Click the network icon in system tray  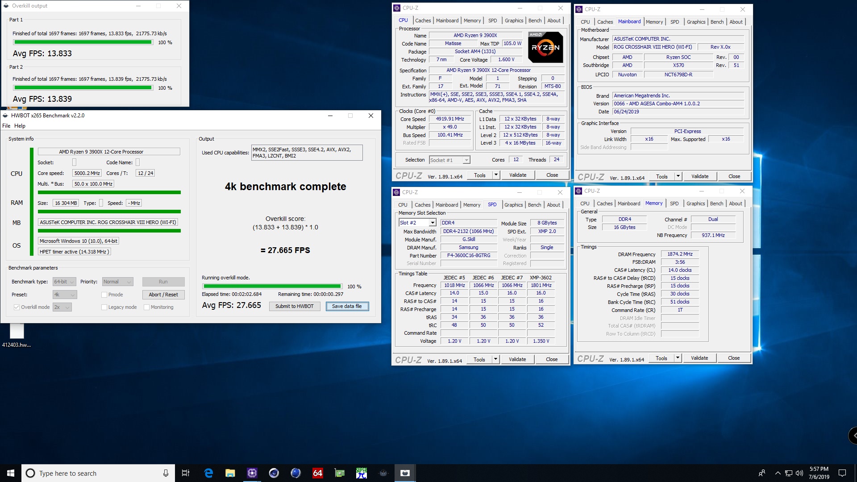[789, 473]
